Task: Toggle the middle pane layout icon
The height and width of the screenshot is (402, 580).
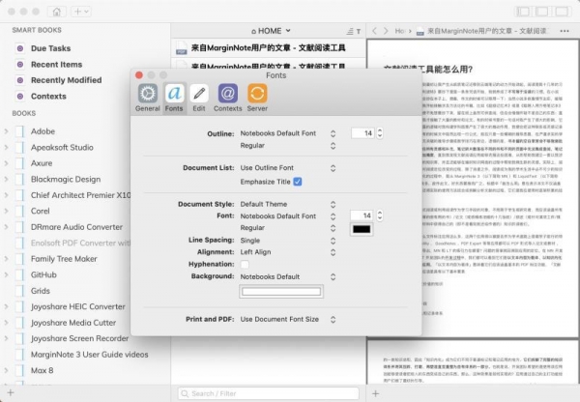Action: click(x=542, y=12)
